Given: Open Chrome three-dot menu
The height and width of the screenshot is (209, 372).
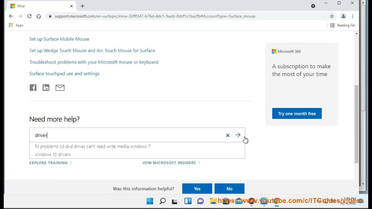Looking at the screenshot, I should click(x=353, y=16).
